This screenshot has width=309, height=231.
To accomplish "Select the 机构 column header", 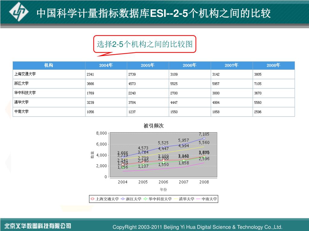I will click(x=49, y=65).
